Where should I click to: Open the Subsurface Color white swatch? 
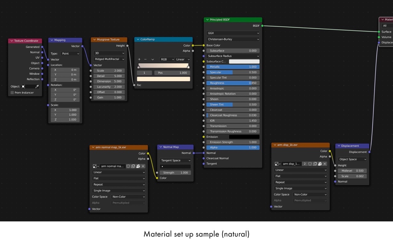click(244, 61)
